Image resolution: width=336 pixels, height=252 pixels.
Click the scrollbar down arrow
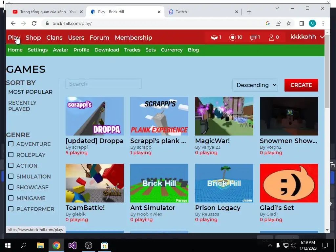click(327, 230)
